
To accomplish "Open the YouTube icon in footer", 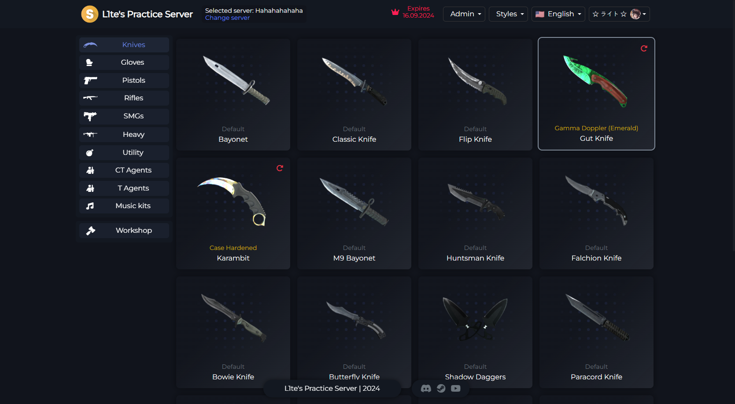I will (456, 388).
